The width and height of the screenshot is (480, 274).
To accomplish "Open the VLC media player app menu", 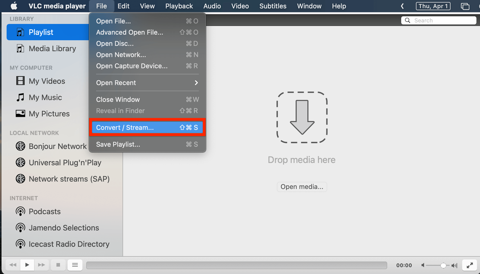I will click(x=57, y=6).
